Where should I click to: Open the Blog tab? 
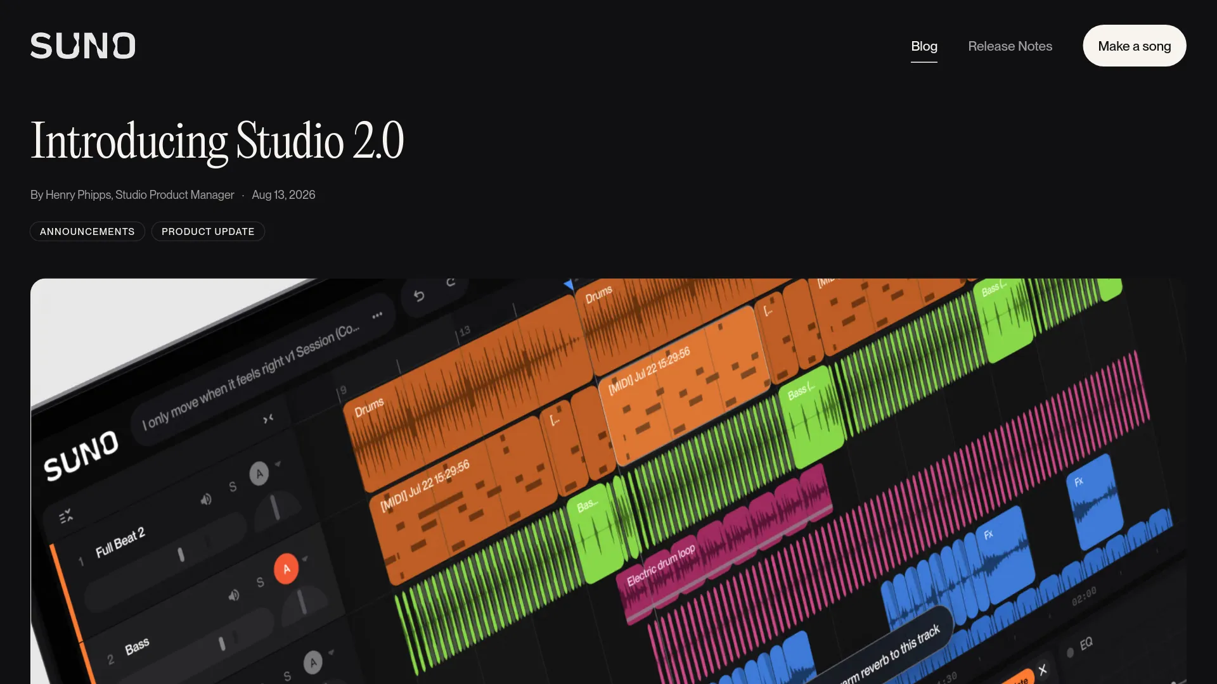(x=924, y=46)
